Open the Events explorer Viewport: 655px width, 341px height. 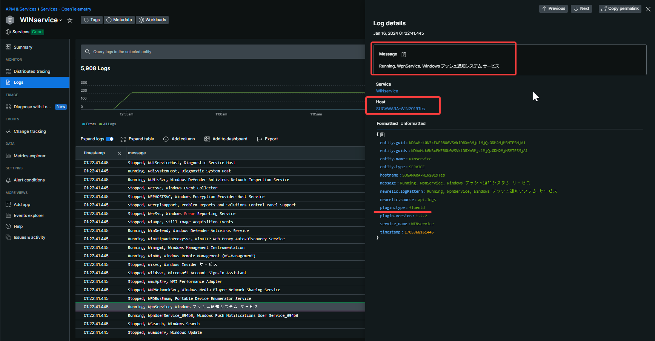click(29, 215)
